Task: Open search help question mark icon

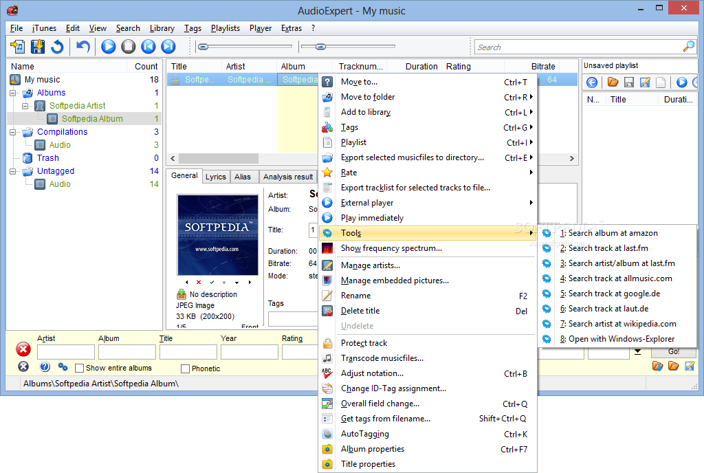Action: [x=45, y=366]
